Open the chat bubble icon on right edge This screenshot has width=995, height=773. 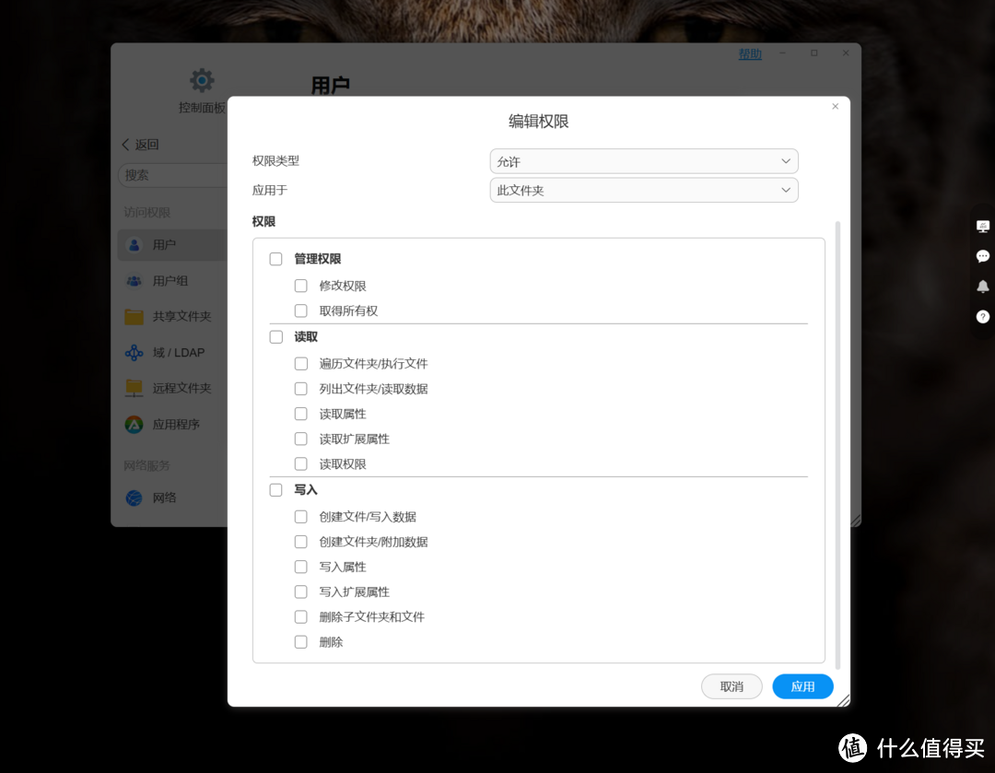tap(983, 256)
